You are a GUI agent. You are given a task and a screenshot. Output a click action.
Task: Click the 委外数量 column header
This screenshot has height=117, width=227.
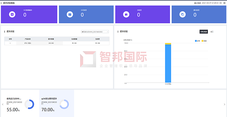[x=51, y=39]
